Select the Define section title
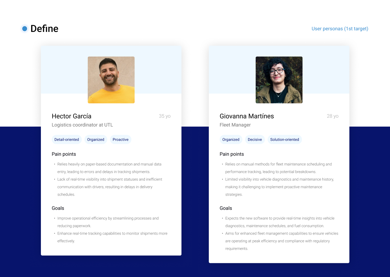This screenshot has width=390, height=277. tap(44, 29)
